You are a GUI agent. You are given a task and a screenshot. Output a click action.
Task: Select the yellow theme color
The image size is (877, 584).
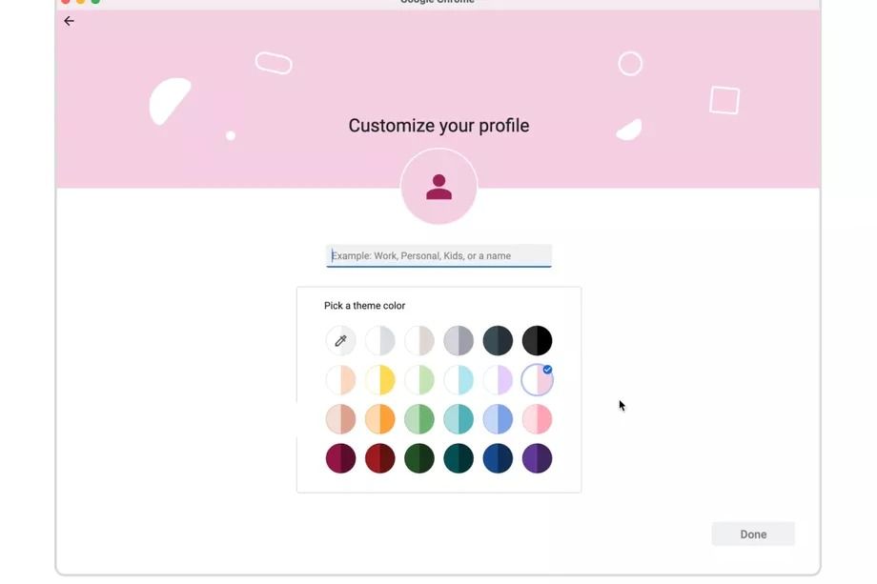click(x=380, y=379)
